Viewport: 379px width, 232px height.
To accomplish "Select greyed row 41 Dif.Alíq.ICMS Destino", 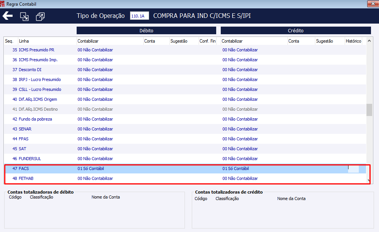I will (x=185, y=109).
